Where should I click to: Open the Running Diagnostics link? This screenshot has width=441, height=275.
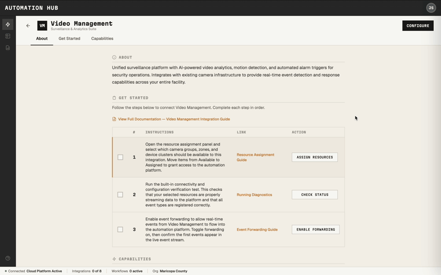click(254, 195)
